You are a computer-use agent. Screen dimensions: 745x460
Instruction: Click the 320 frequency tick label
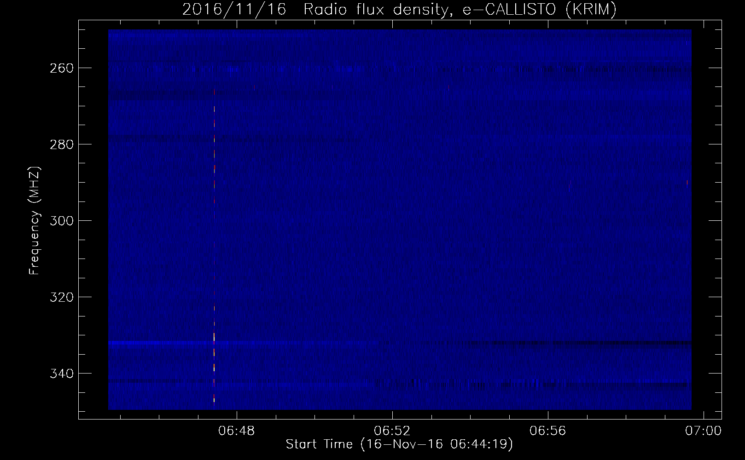coord(61,297)
